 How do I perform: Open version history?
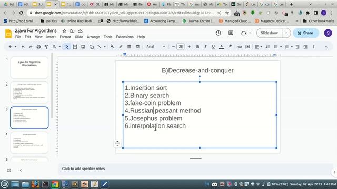click(218, 33)
